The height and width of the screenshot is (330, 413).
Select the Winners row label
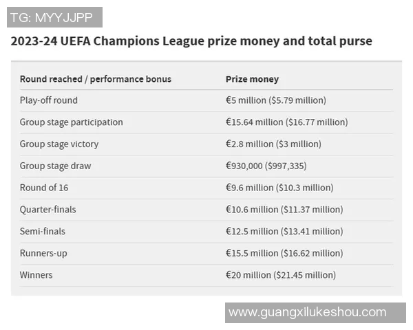click(36, 275)
